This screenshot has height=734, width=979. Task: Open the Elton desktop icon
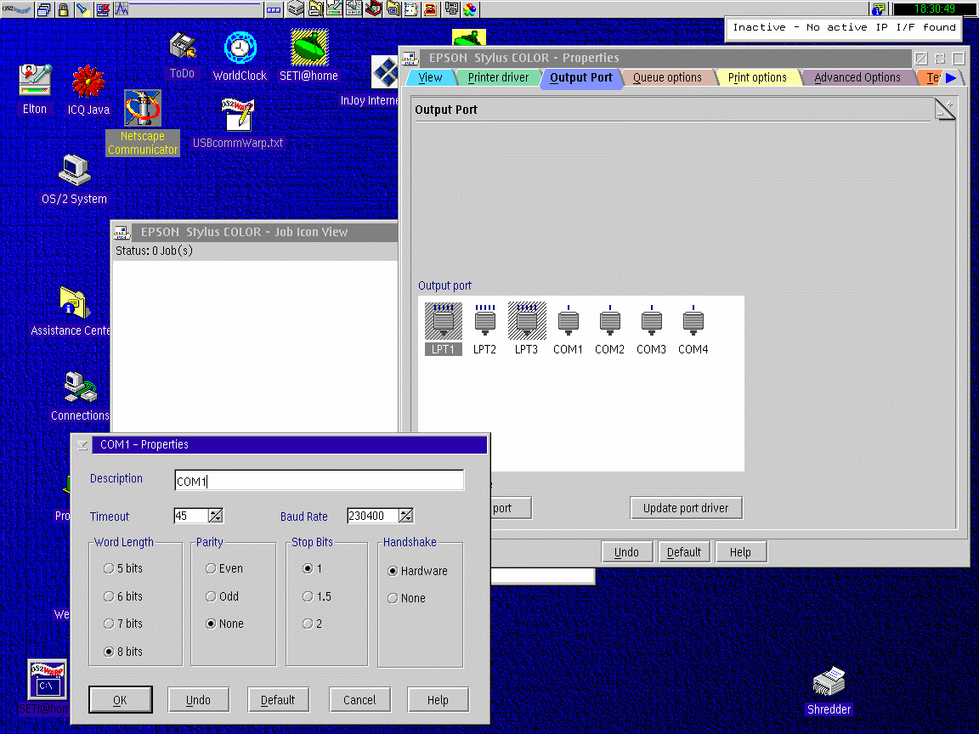35,90
